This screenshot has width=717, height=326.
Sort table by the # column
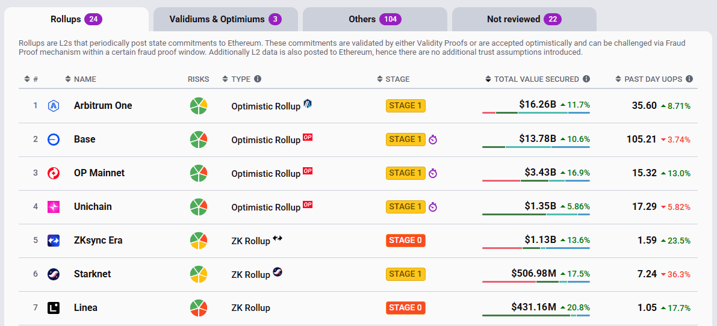(31, 79)
